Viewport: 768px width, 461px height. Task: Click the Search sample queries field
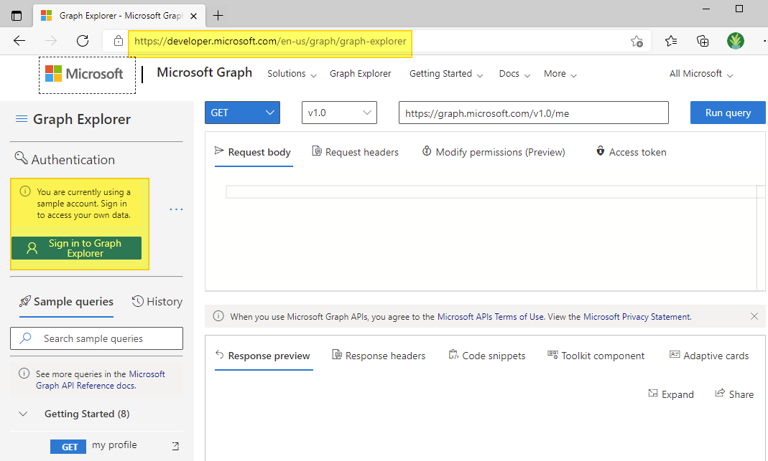(x=96, y=338)
